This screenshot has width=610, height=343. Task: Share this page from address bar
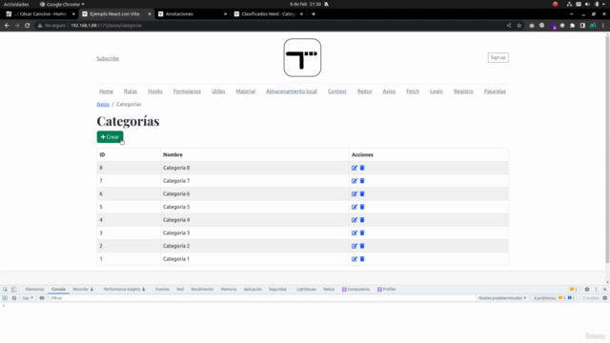(509, 26)
